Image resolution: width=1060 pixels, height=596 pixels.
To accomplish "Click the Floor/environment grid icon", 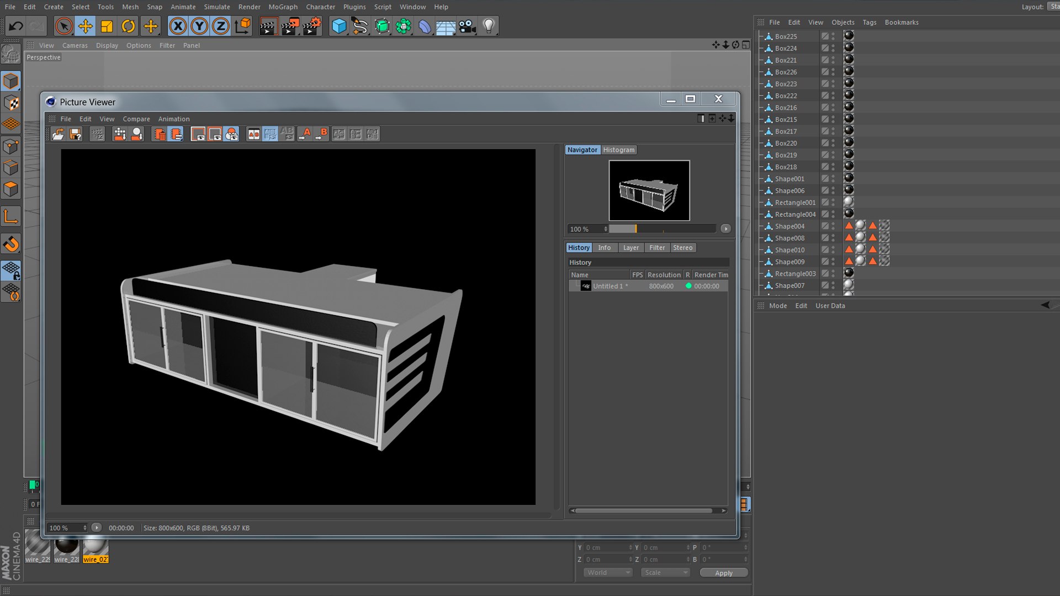I will [446, 26].
